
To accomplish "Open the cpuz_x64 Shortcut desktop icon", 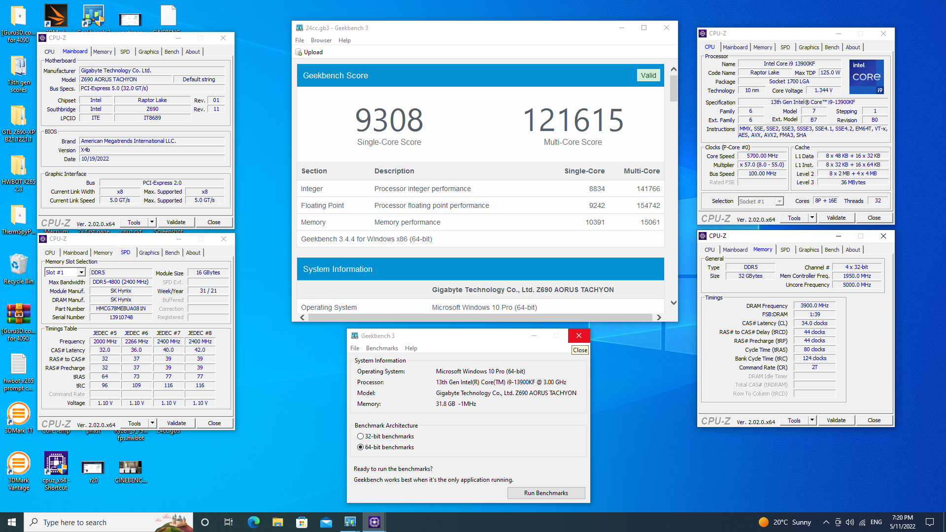I will click(56, 471).
